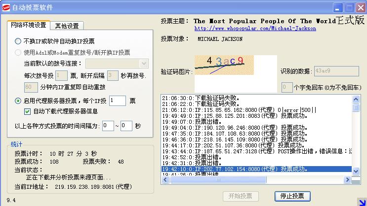Close the 自动投票软件 window
Image resolution: width=367 pixels, height=206 pixels.
[361, 8]
